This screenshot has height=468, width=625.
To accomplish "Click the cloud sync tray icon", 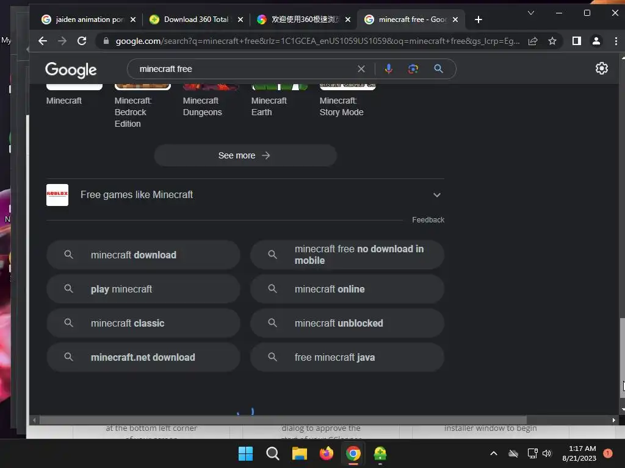I will click(513, 453).
